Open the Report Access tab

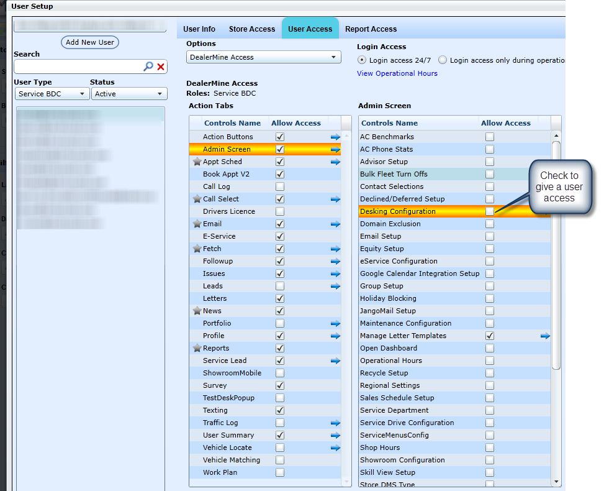(371, 29)
